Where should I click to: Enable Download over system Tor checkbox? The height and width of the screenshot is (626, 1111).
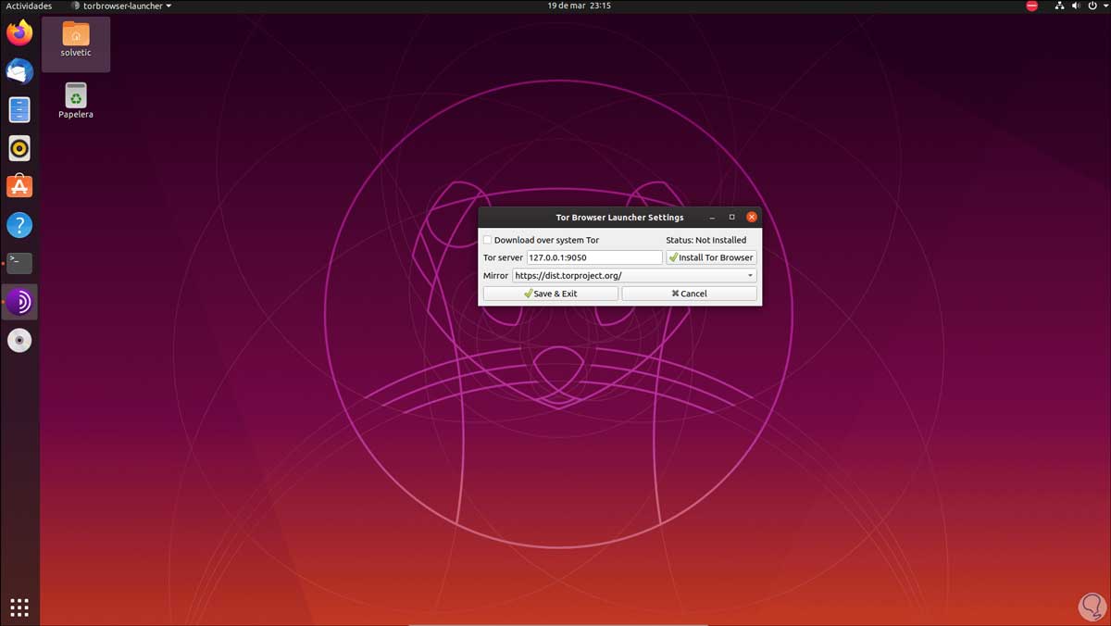pyautogui.click(x=488, y=240)
